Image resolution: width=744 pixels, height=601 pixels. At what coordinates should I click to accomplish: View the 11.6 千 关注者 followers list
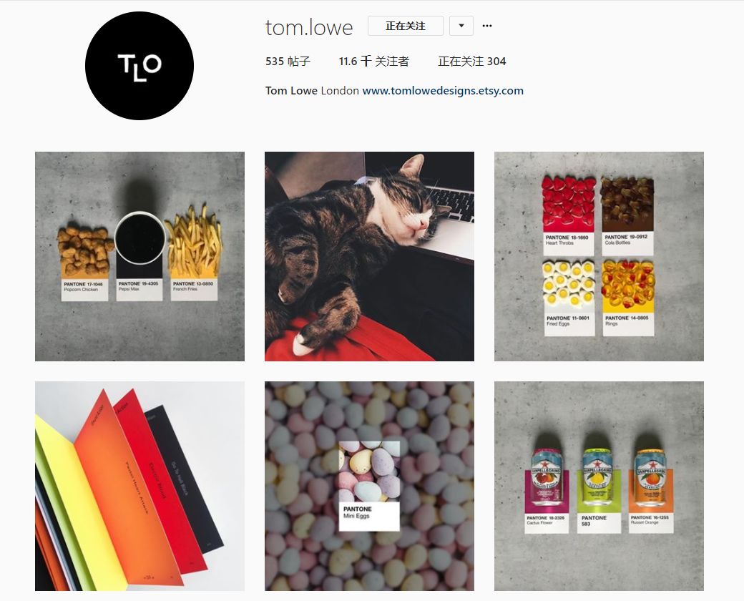pyautogui.click(x=374, y=62)
